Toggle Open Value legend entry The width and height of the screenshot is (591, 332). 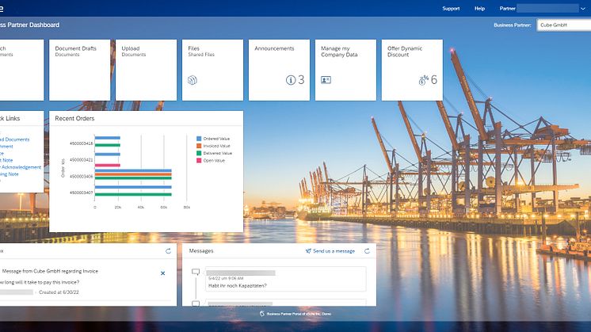215,160
